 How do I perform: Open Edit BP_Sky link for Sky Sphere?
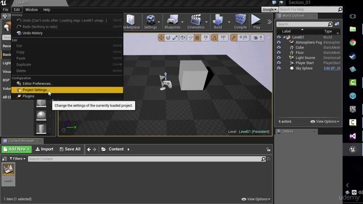pyautogui.click(x=332, y=68)
